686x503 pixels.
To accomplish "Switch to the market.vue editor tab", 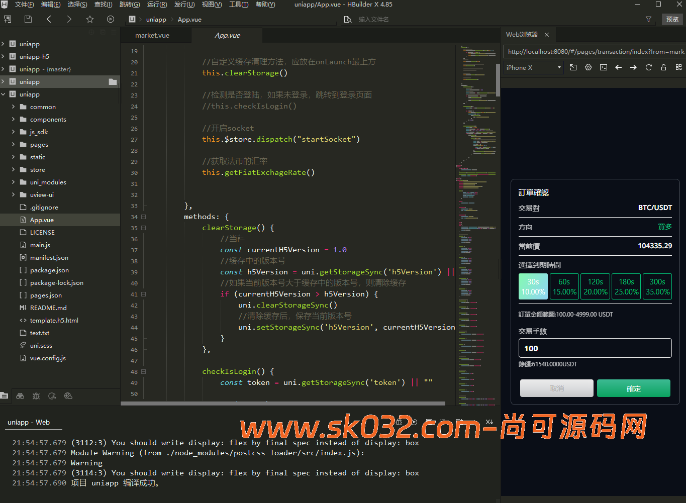I will 152,35.
